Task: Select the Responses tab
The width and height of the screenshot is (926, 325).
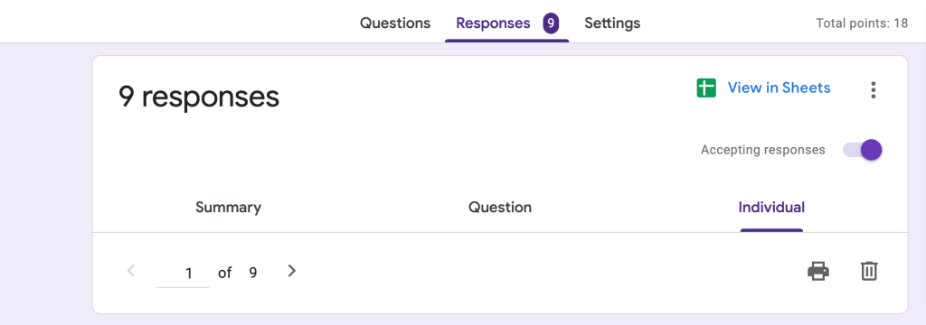Action: pos(493,23)
